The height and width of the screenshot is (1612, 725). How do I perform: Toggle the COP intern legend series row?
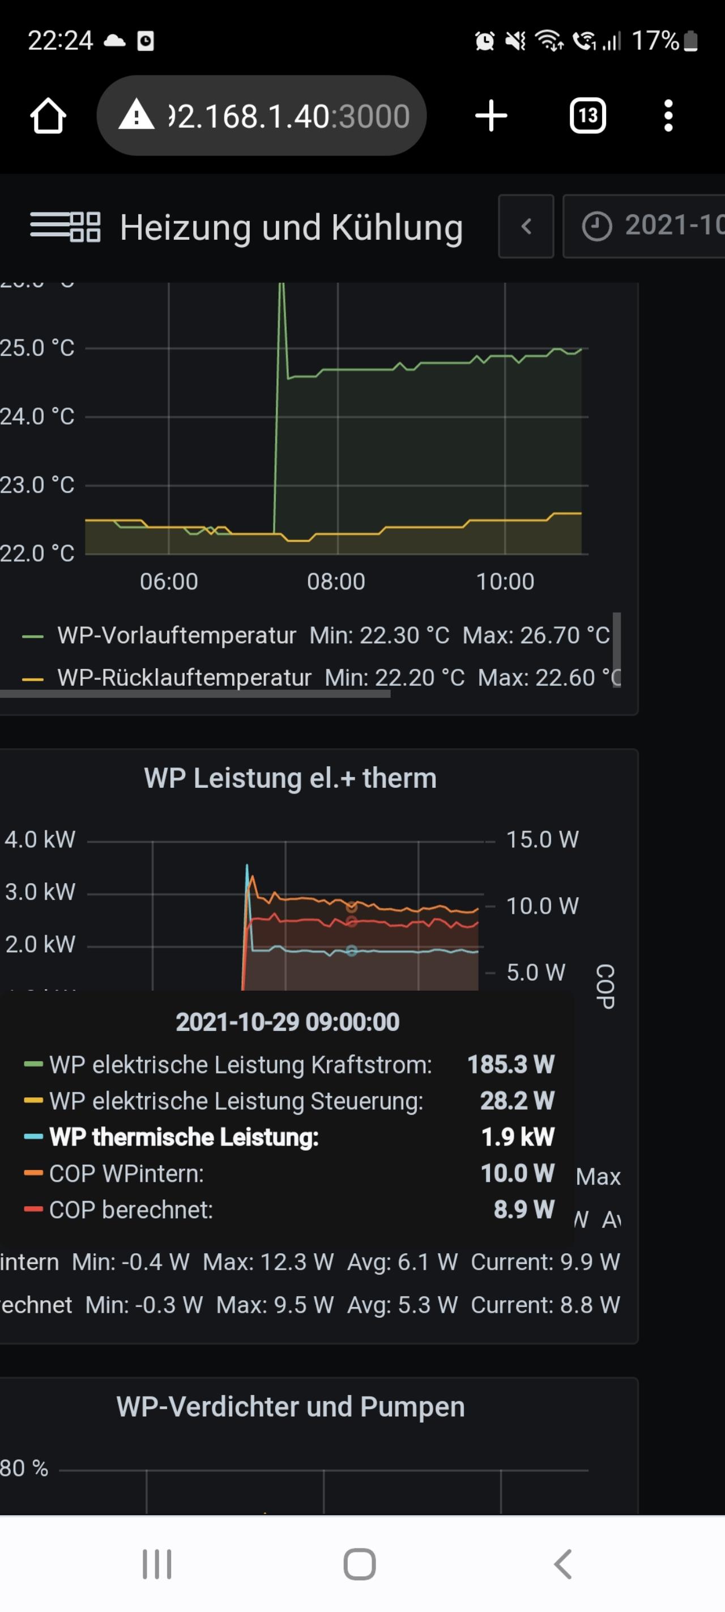[29, 1262]
